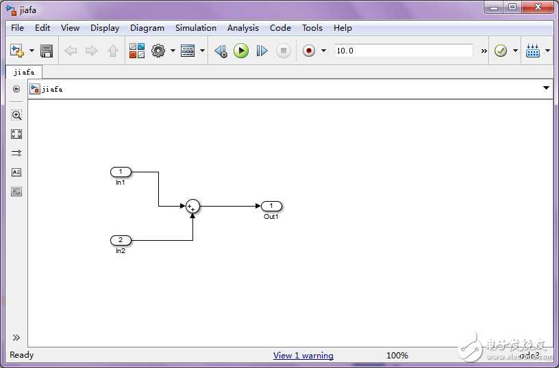The height and width of the screenshot is (368, 559).
Task: Click the Back navigation arrow
Action: coord(71,51)
